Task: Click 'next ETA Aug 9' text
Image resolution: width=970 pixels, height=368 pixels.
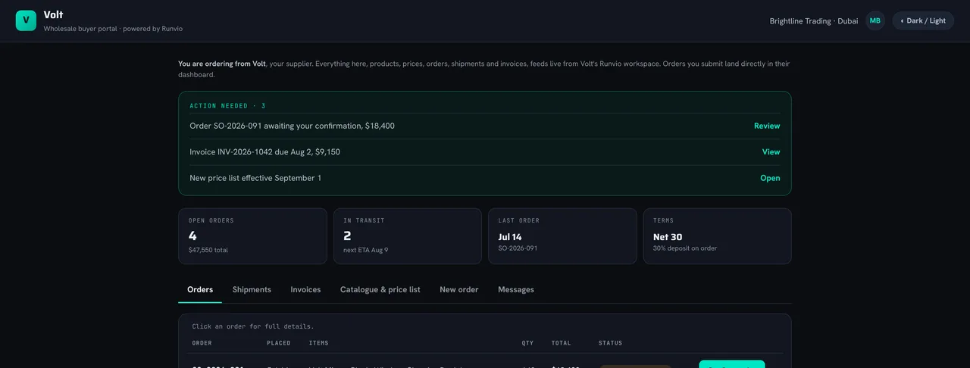Action: click(365, 250)
